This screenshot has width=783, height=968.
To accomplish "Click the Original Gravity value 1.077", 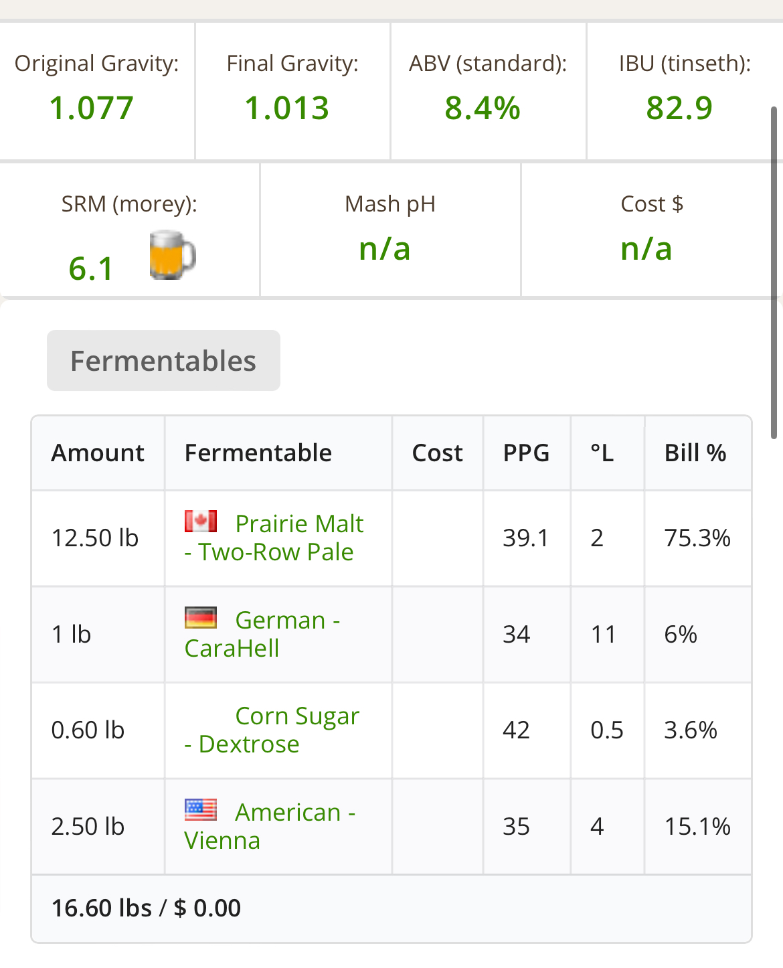I will [92, 108].
